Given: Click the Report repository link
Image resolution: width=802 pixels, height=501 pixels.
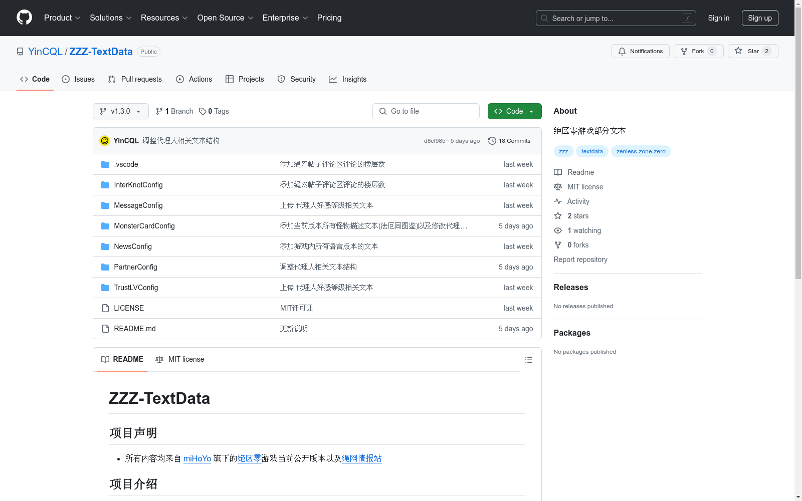Looking at the screenshot, I should click(x=580, y=260).
